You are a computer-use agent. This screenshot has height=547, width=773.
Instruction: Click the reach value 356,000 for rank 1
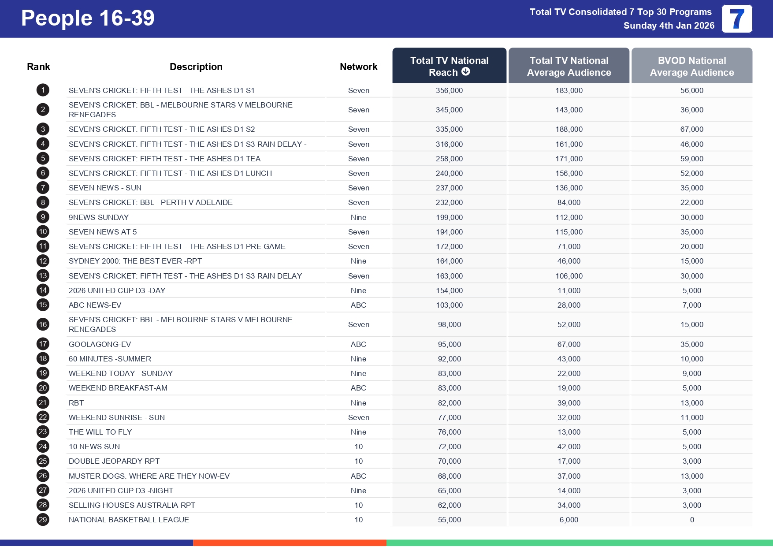click(449, 90)
